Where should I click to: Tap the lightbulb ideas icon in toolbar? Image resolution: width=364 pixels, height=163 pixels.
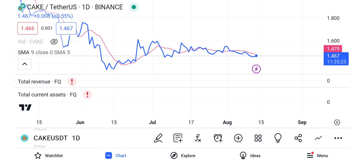[x=278, y=138]
